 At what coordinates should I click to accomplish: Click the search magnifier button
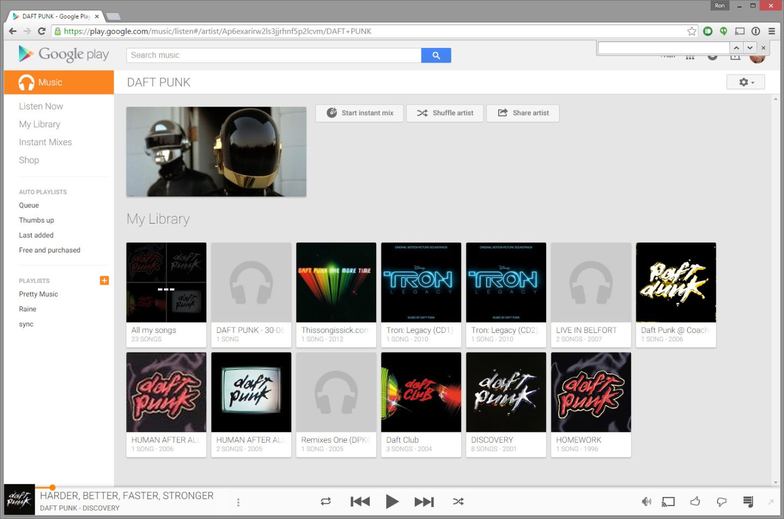pos(436,55)
